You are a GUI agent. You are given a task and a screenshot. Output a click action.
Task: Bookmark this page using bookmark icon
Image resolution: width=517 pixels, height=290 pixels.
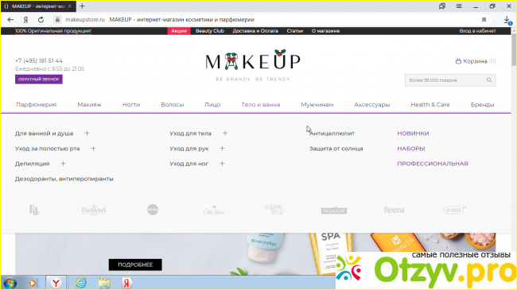pos(484,20)
